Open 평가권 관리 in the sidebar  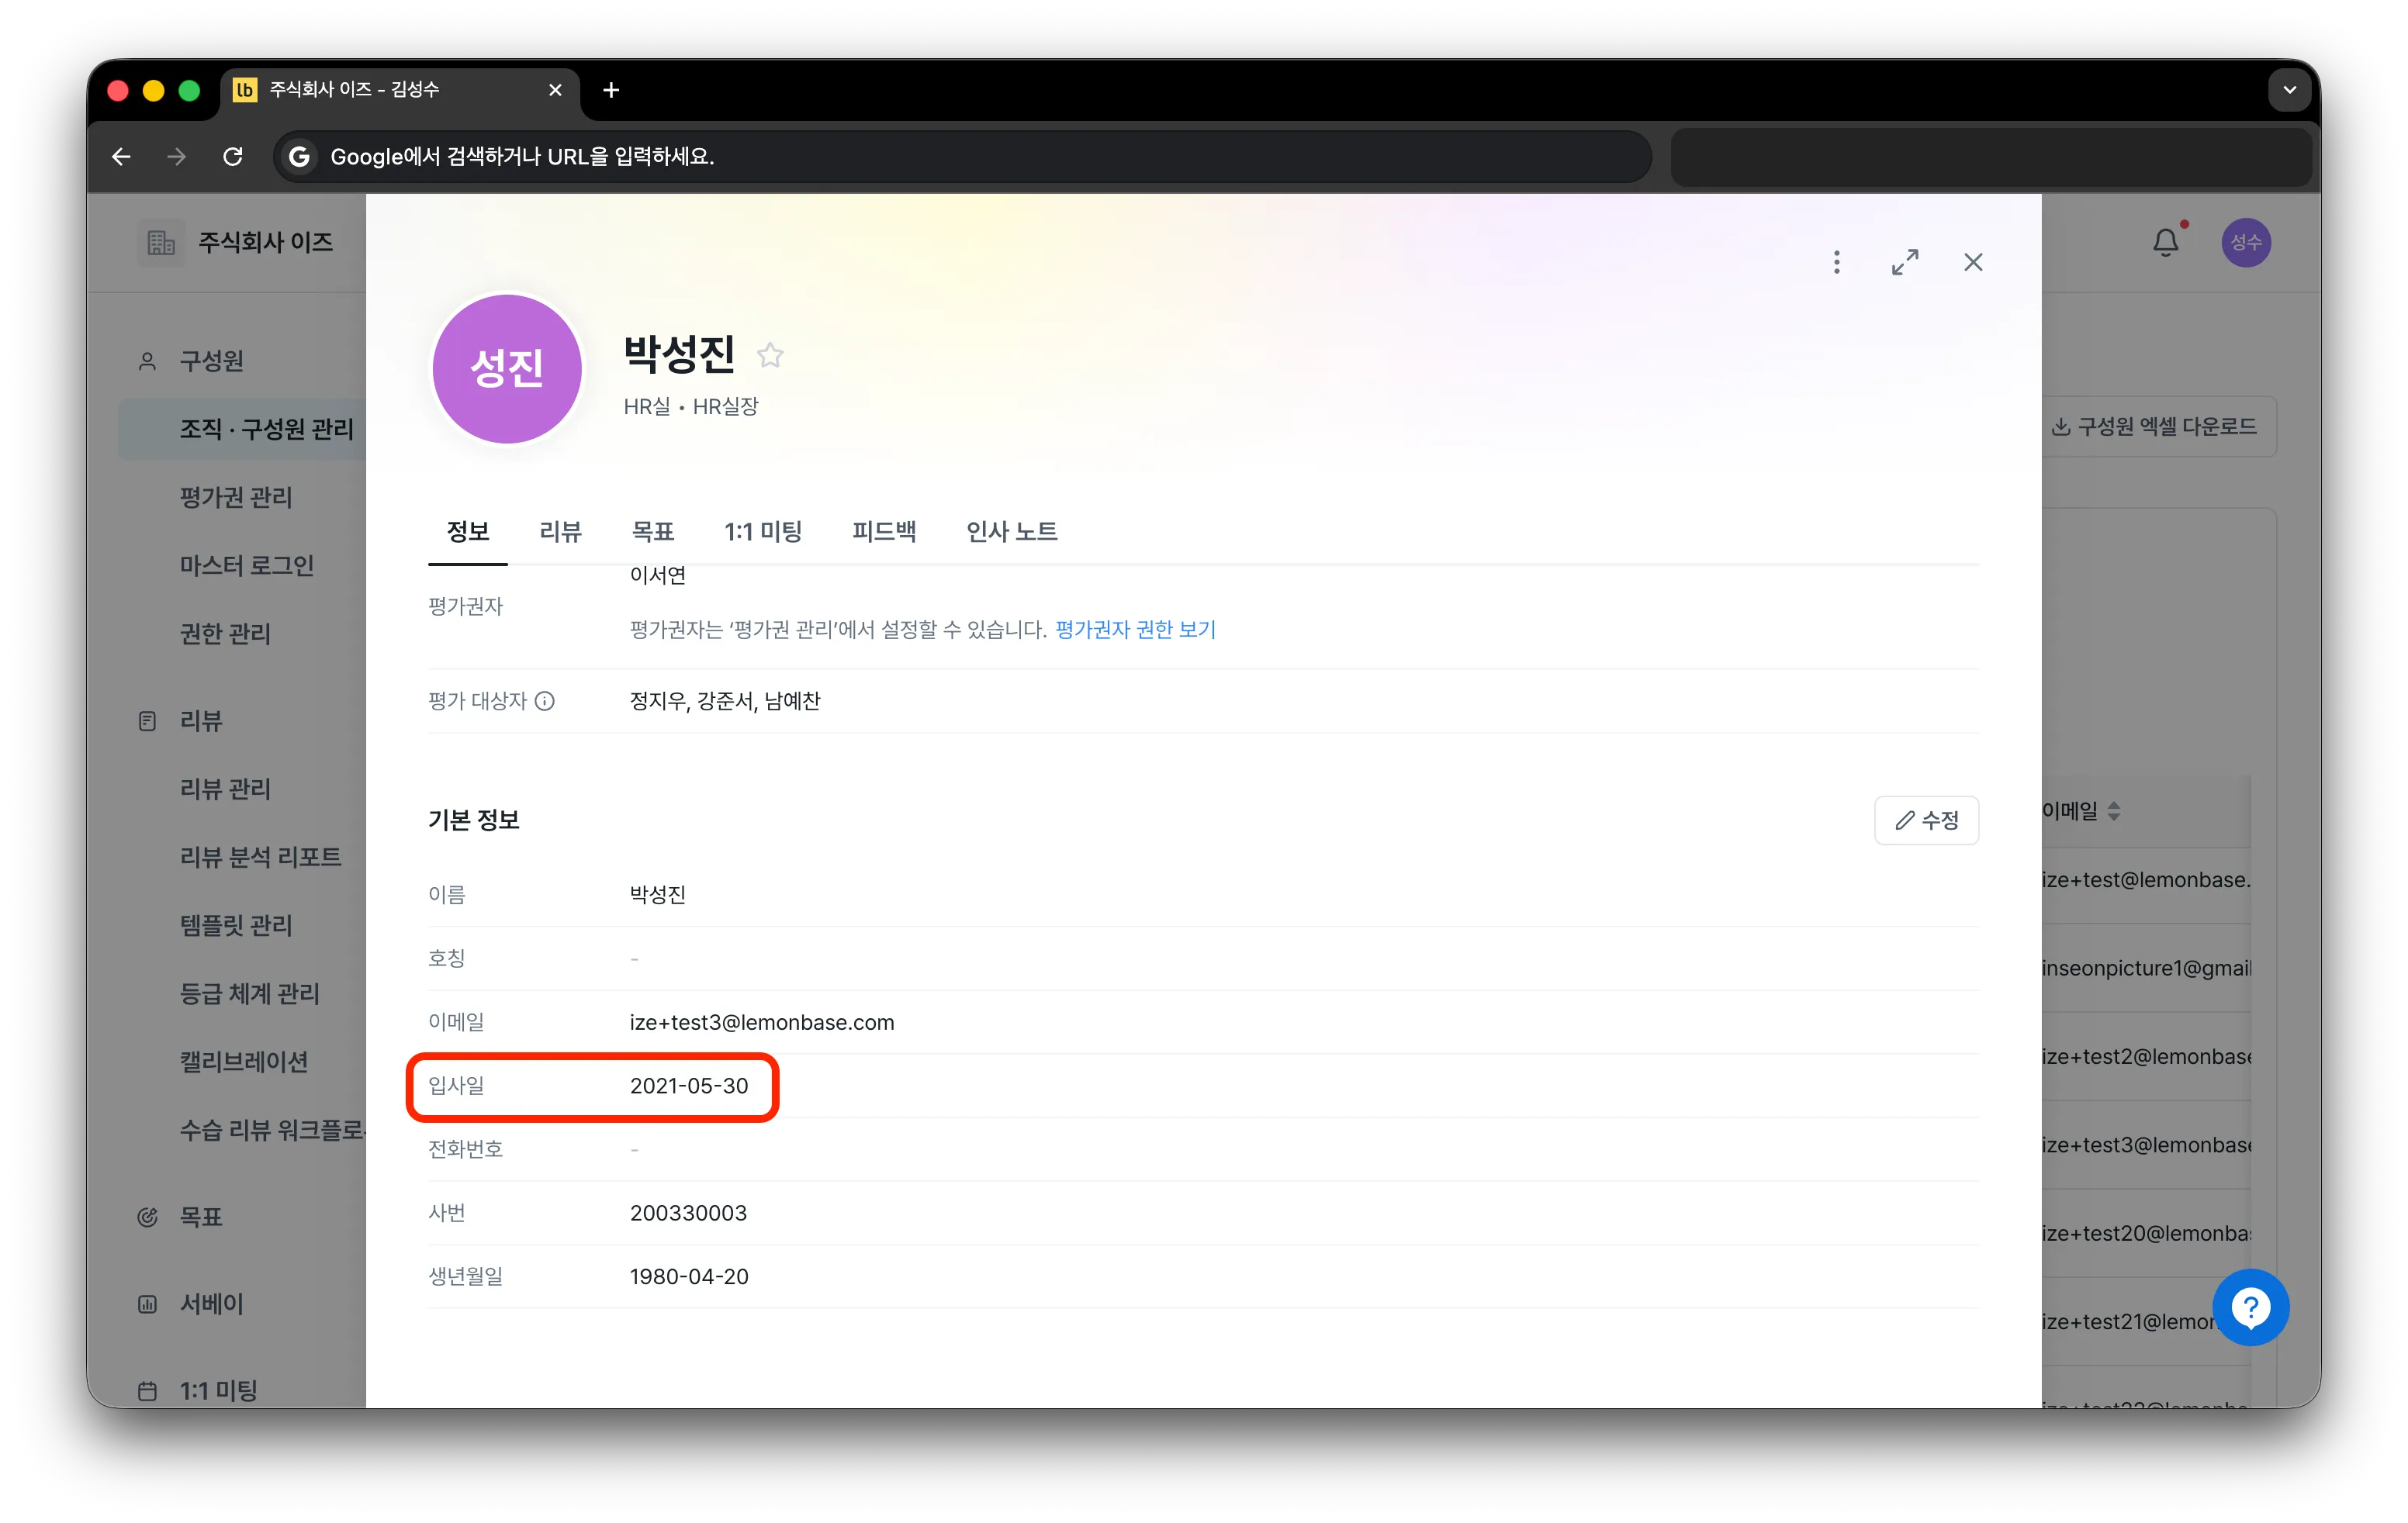[x=236, y=496]
